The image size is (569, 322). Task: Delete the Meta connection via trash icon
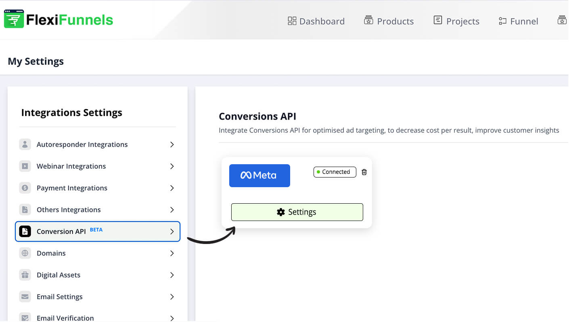pos(364,172)
